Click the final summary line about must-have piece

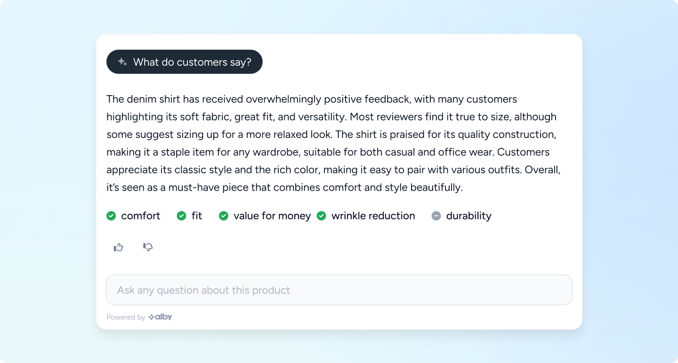pyautogui.click(x=284, y=187)
